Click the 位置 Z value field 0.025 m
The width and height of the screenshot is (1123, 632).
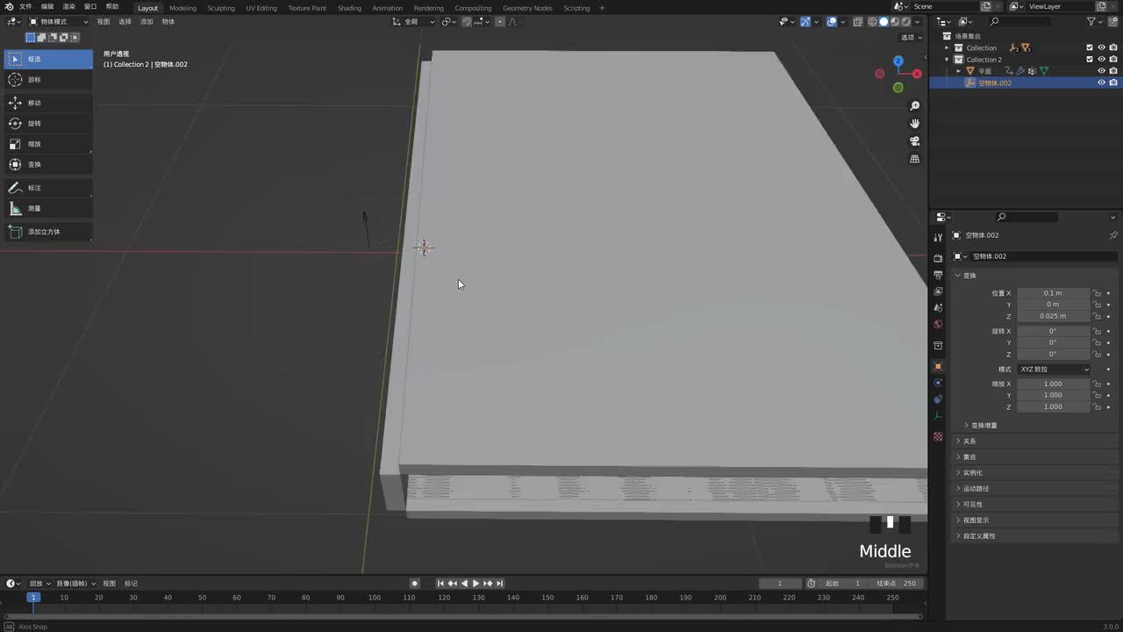pyautogui.click(x=1053, y=316)
